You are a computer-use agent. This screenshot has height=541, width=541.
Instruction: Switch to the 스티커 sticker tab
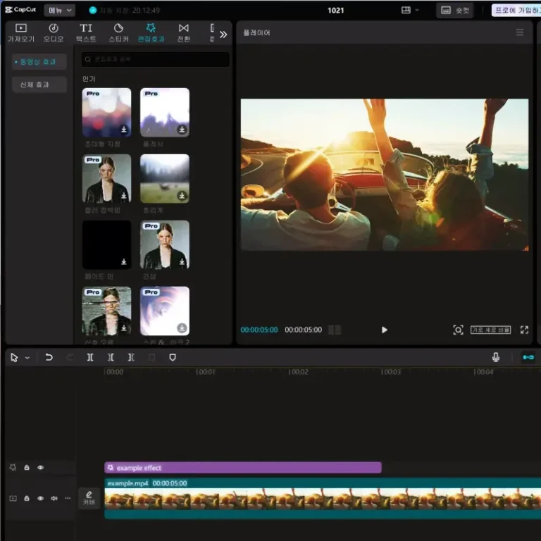point(118,33)
